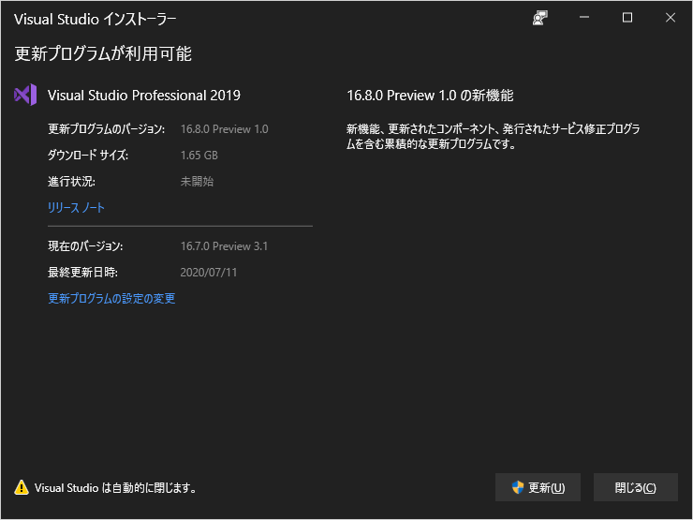Click the 更新プログラムのバージョン label
Image resolution: width=693 pixels, height=520 pixels.
106,129
